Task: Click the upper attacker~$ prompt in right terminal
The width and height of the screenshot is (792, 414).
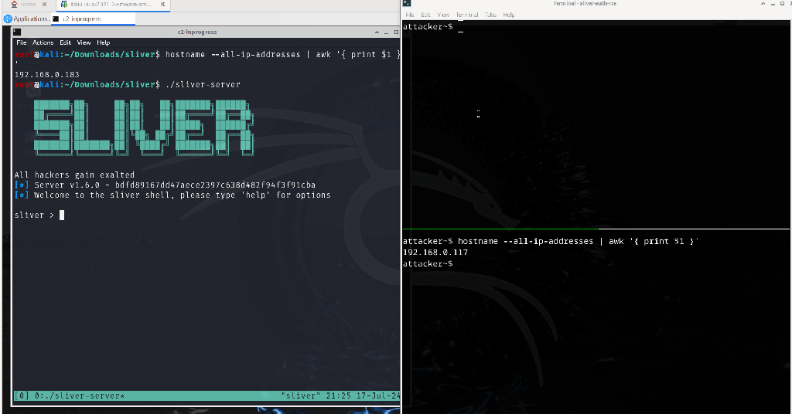Action: click(428, 27)
